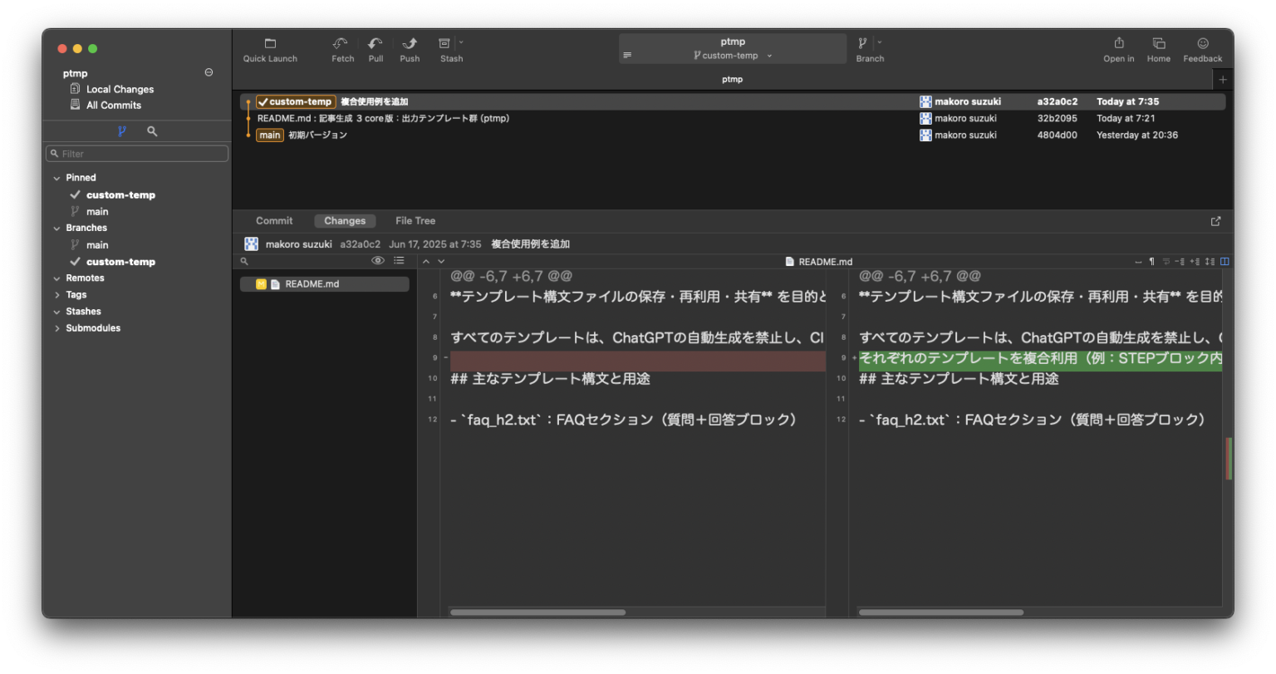1276x674 pixels.
Task: Select README.md in changed files list
Action: (325, 284)
